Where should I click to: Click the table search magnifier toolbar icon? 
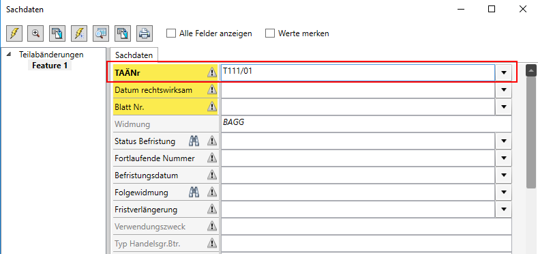[x=101, y=33]
